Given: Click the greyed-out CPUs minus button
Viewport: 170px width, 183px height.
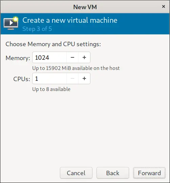Looking at the screenshot, I should pyautogui.click(x=72, y=78).
